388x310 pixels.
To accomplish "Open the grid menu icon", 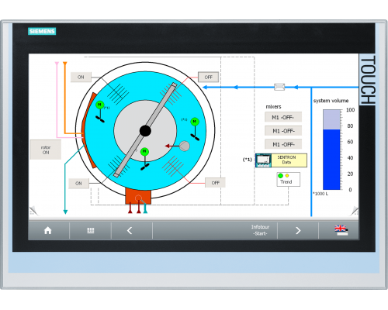I will pyautogui.click(x=91, y=230).
